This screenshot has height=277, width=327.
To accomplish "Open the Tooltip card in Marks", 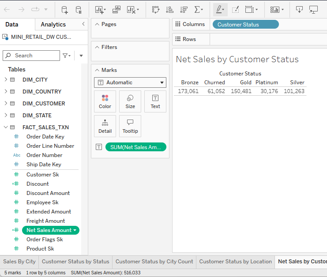I will (130, 126).
